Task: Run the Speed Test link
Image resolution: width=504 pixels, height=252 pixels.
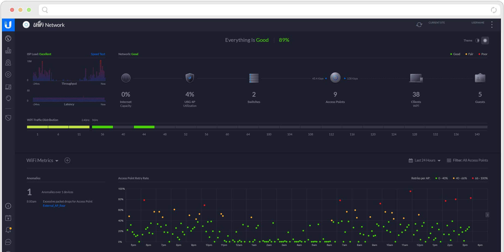Action: point(98,54)
